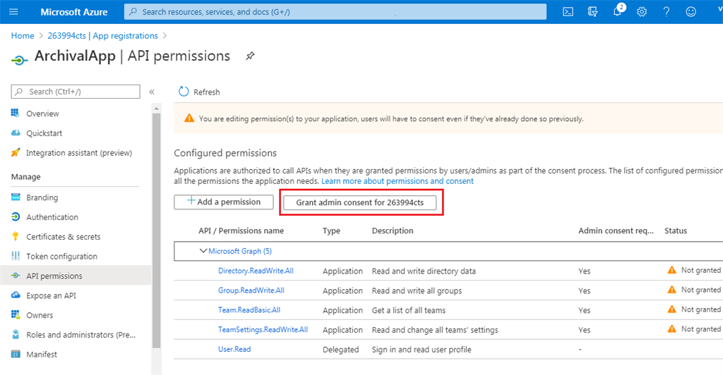
Task: Click the Search resources, services, and docs box
Action: click(335, 12)
